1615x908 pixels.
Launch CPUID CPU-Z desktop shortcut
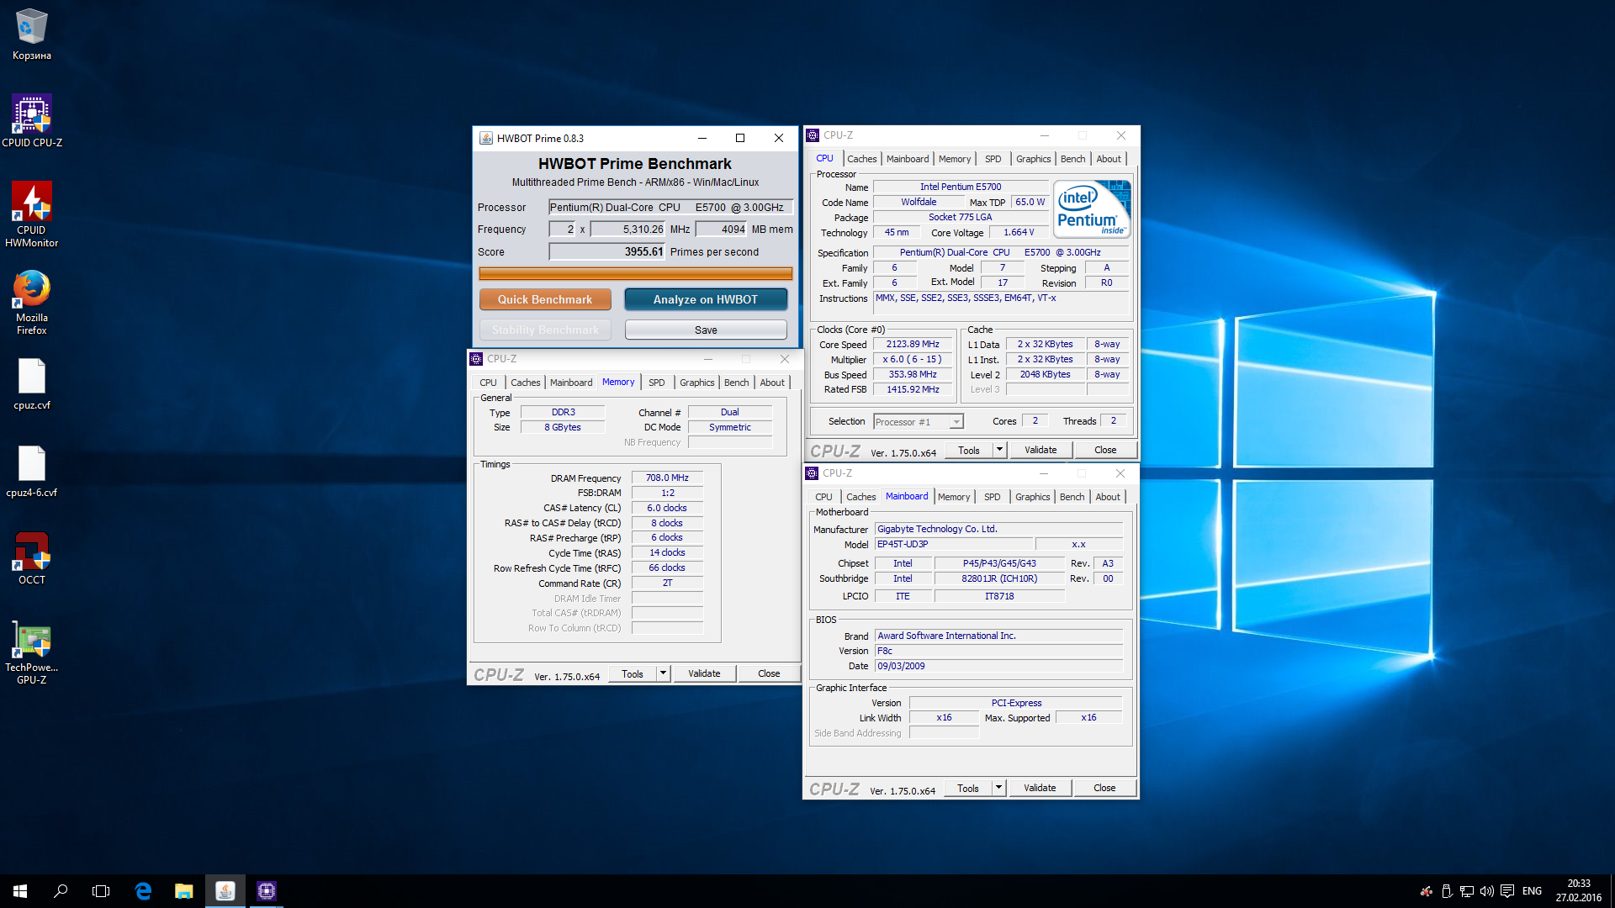(x=32, y=121)
